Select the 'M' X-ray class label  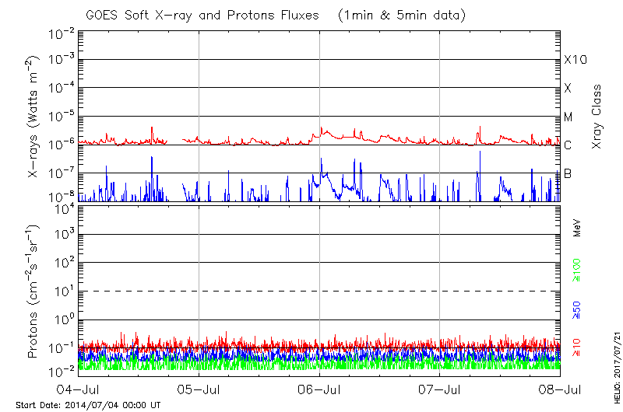click(568, 117)
